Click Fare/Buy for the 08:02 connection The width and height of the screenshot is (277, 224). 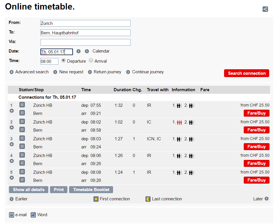pyautogui.click(x=256, y=130)
